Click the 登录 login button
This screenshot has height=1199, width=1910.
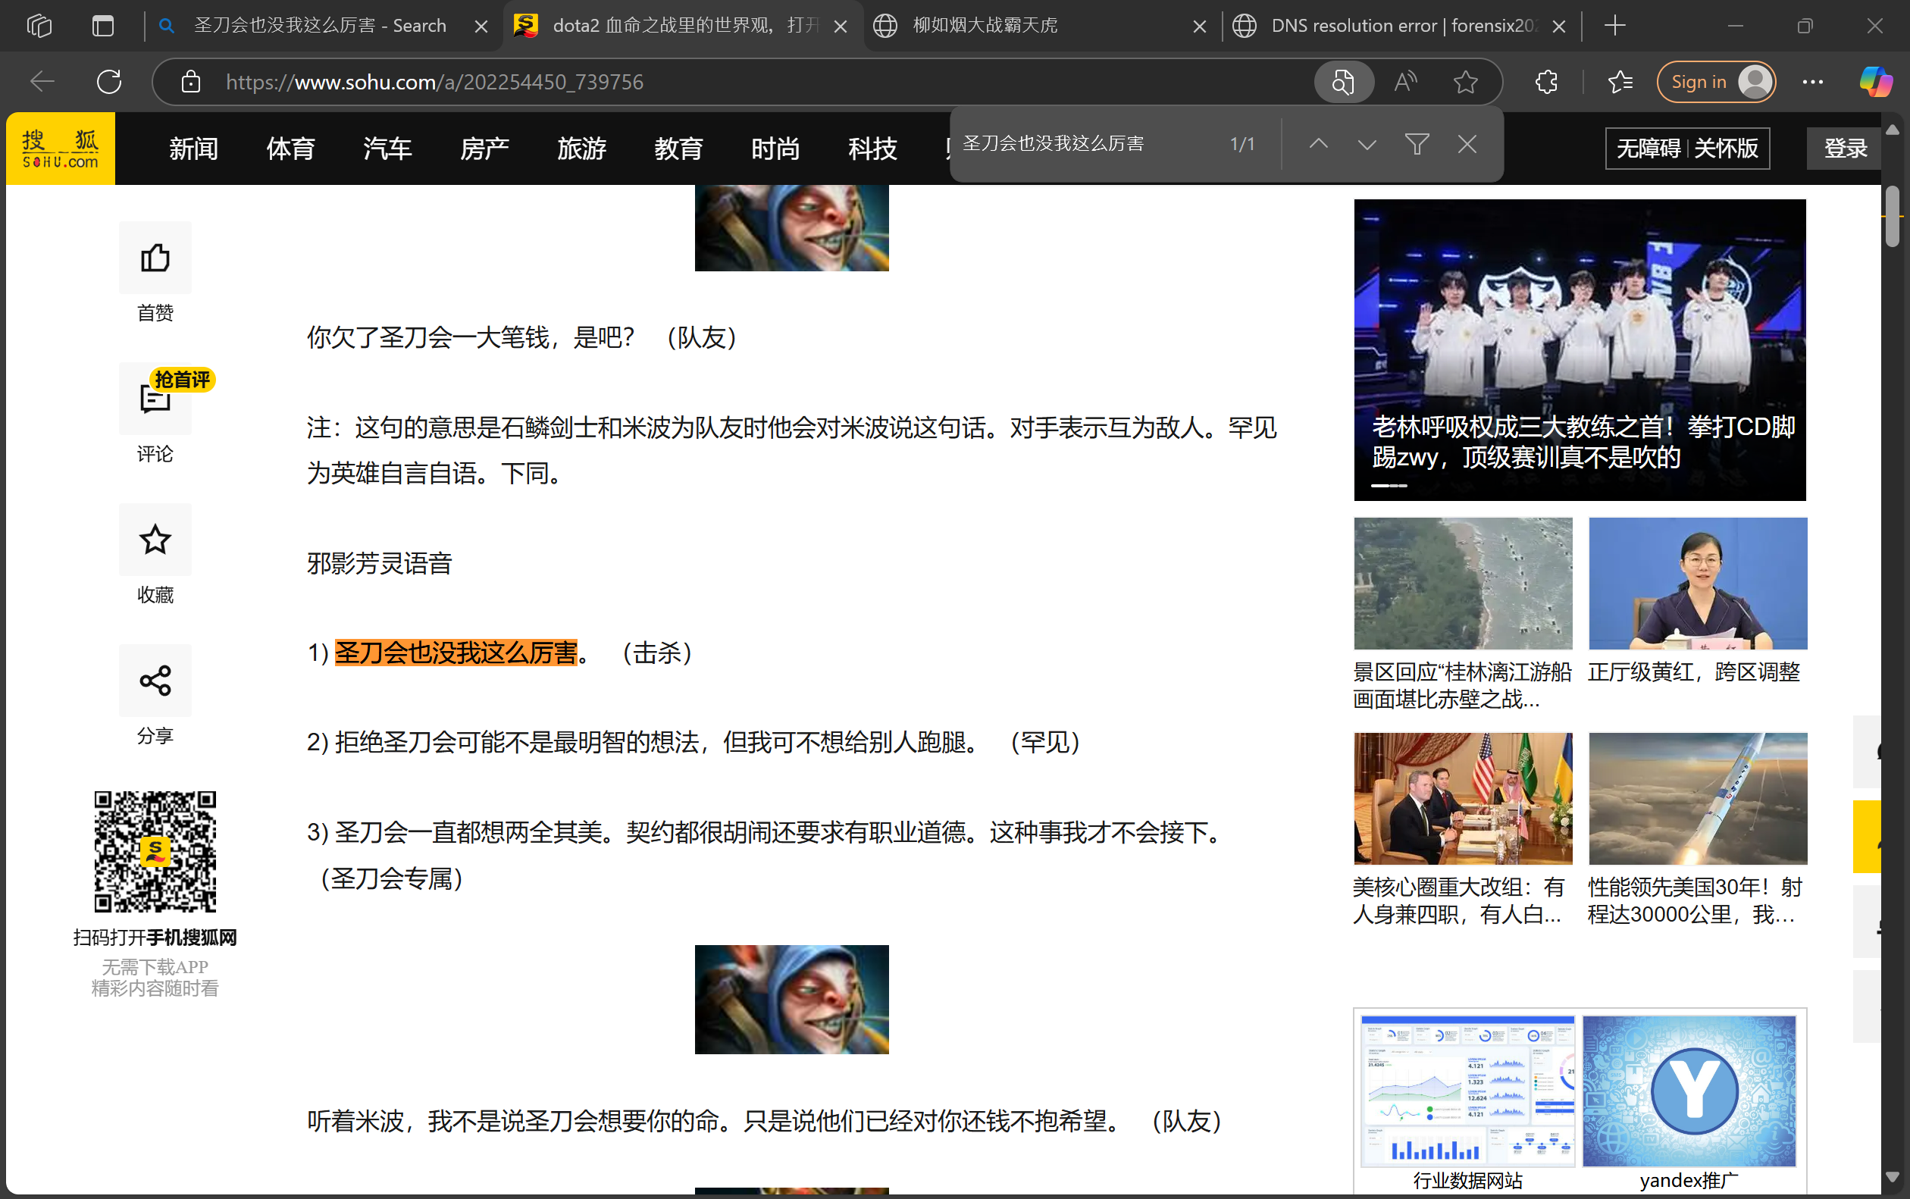click(1845, 149)
